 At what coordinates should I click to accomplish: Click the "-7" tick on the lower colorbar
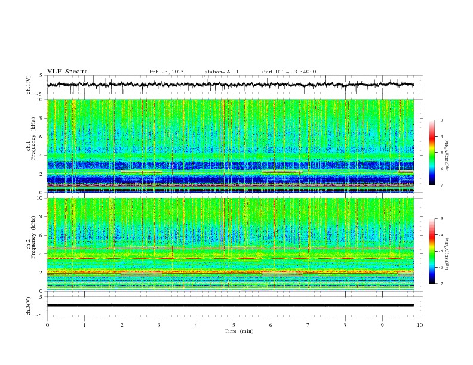pos(440,283)
